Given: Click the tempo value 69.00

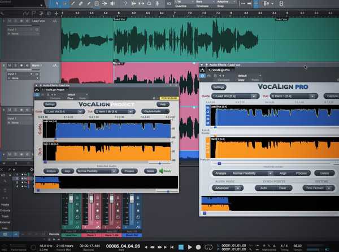Looking at the screenshot, I should tap(298, 246).
